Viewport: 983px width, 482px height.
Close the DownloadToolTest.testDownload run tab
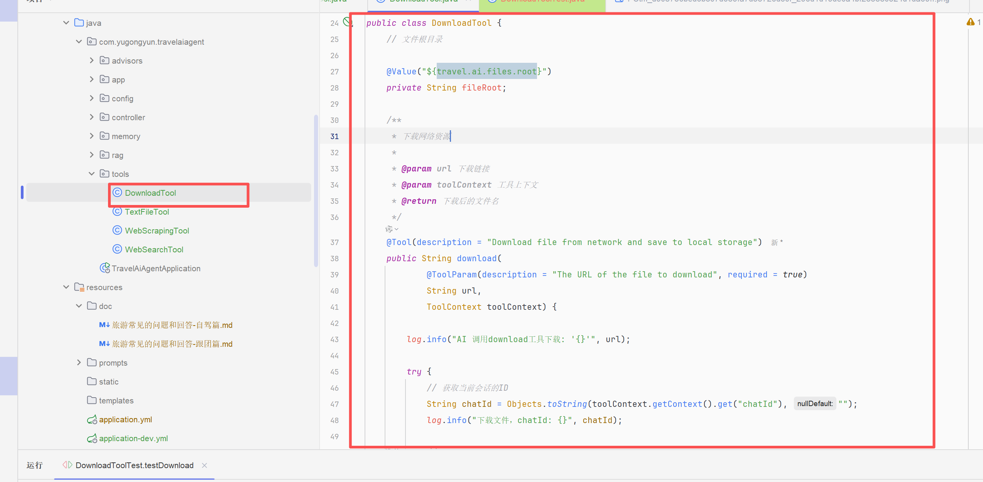tap(204, 465)
